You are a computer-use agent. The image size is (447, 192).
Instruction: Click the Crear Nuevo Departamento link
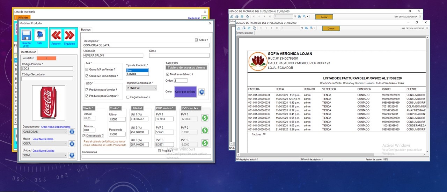tap(56, 127)
